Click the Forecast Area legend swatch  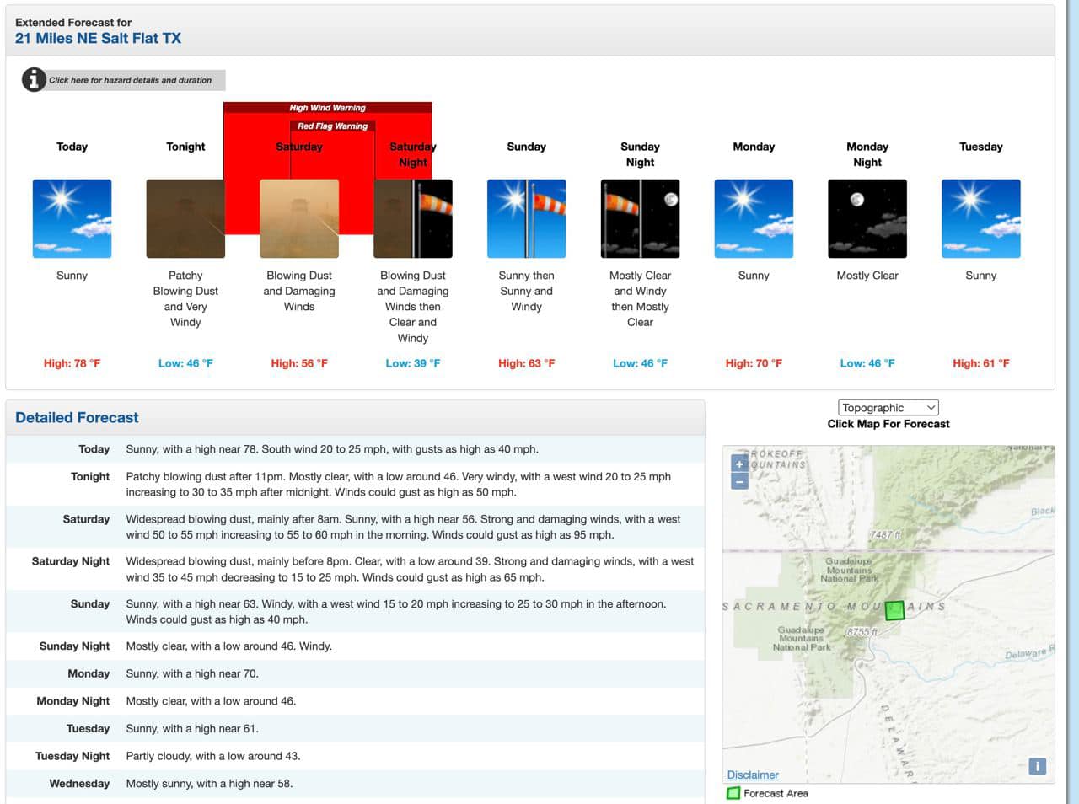click(733, 793)
